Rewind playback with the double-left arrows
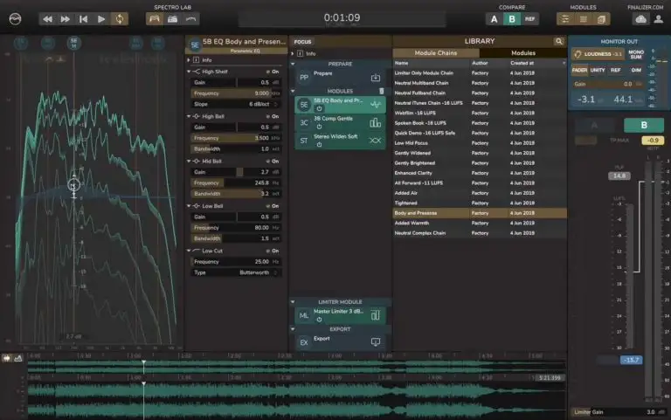Viewport: 671px width, 420px height. 47,19
